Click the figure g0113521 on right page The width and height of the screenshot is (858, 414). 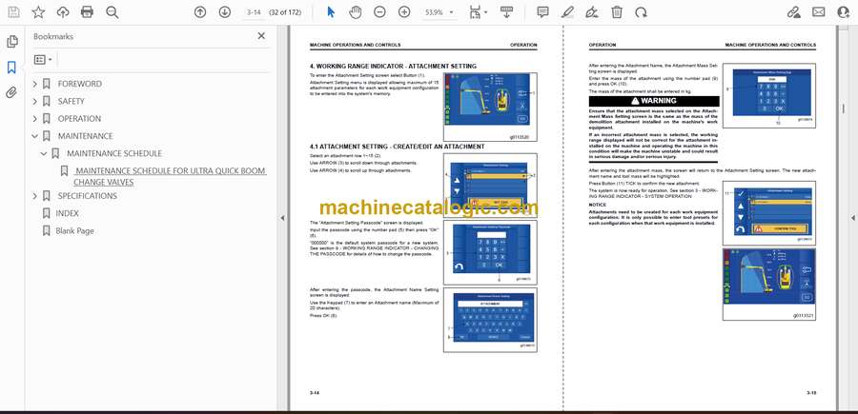(x=768, y=284)
